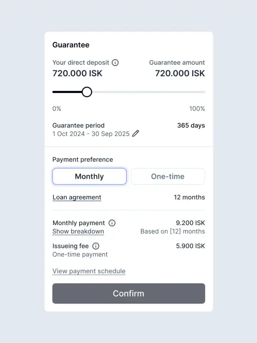Click the 1 Oct 2024 - 30 Sep 2025 dates
257x343 pixels.
(91, 134)
